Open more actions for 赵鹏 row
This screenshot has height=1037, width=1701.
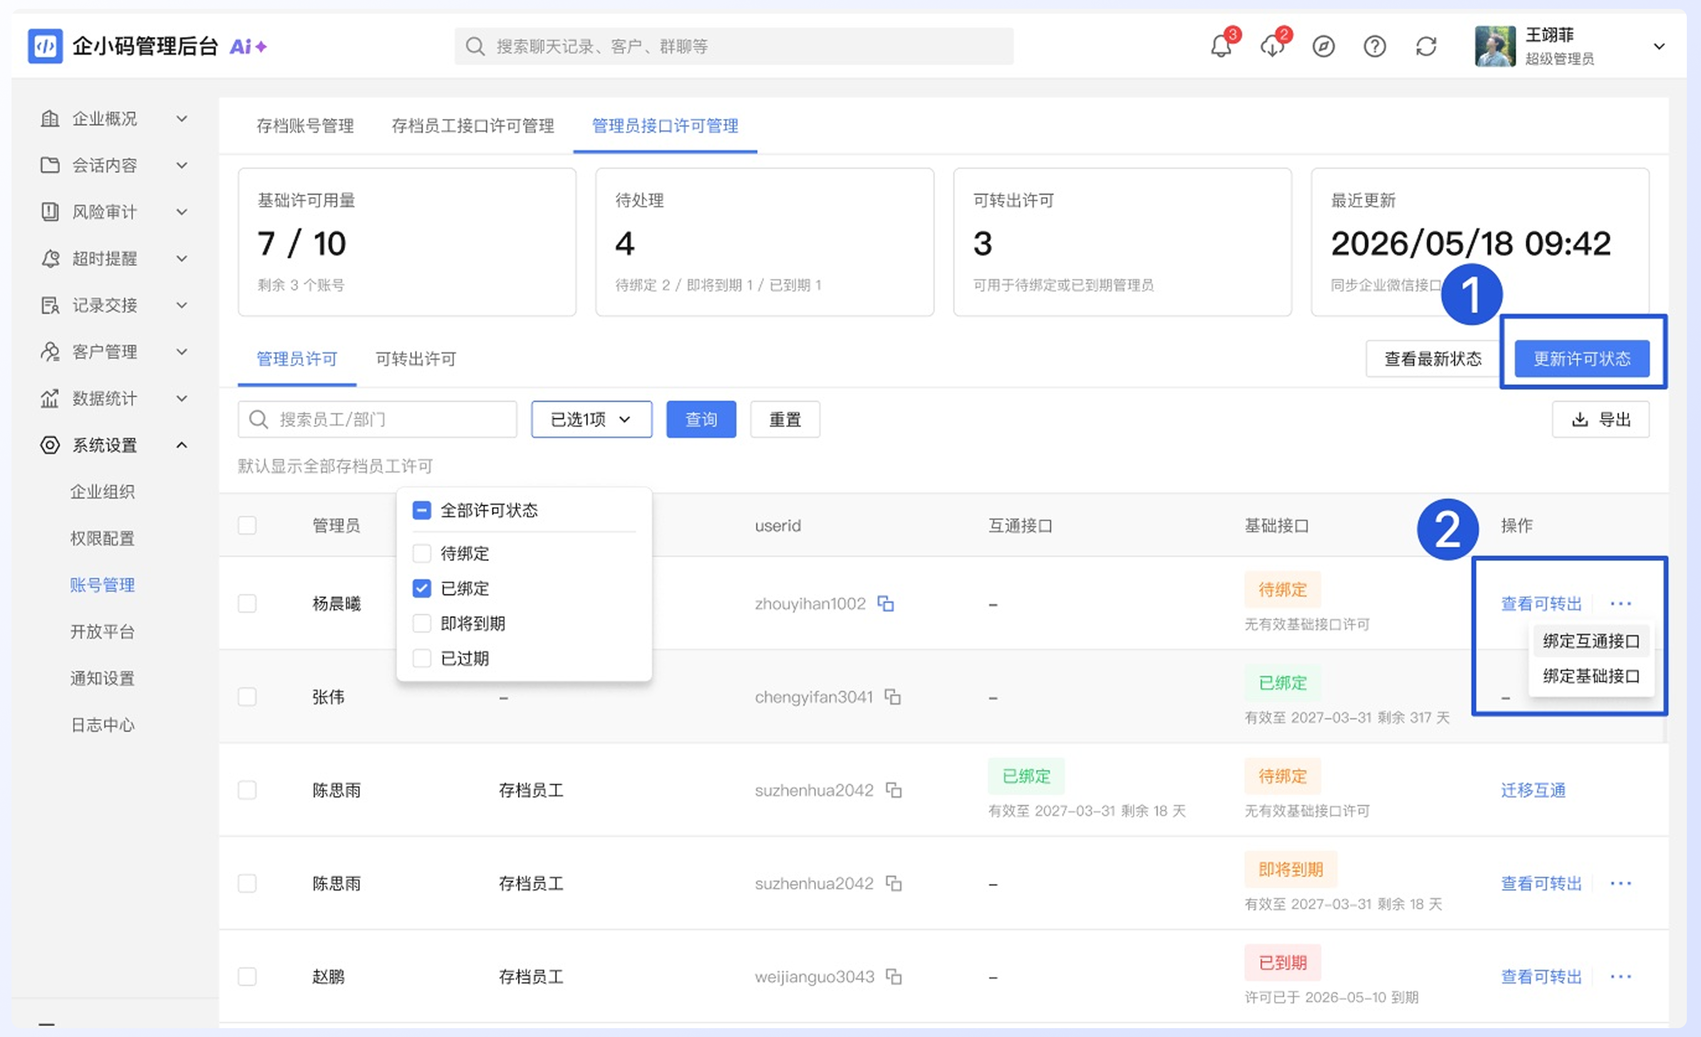[x=1621, y=976]
